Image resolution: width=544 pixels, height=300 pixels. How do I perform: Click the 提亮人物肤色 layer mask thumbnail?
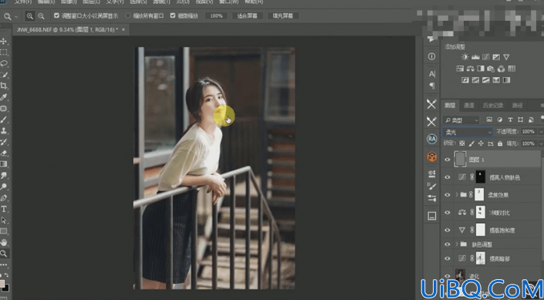coord(480,177)
